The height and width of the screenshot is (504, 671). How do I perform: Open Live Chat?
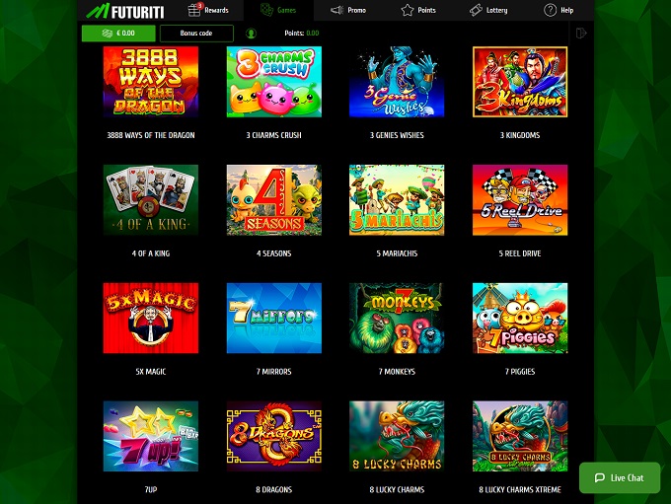[x=620, y=478]
